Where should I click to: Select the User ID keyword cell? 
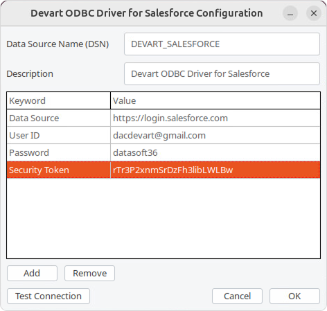point(59,135)
